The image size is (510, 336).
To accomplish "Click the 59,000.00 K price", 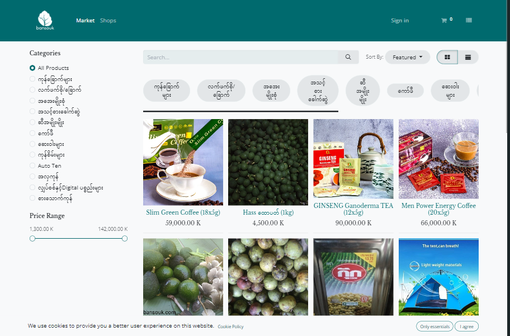I will coord(183,223).
